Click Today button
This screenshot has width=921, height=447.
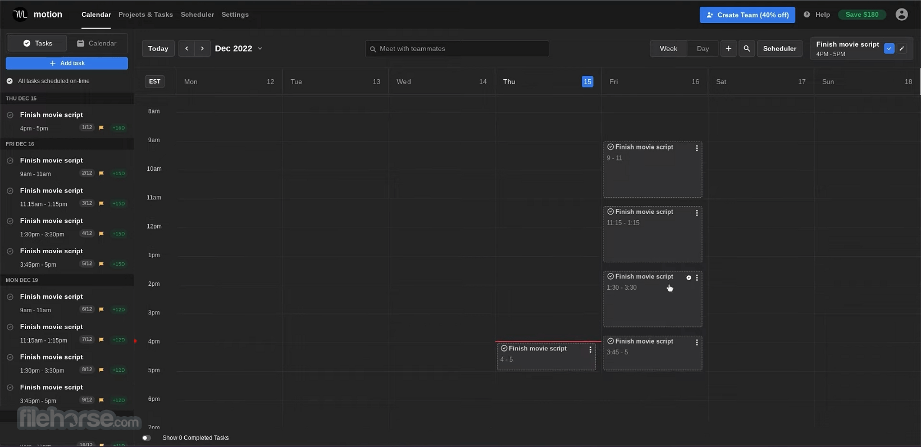158,49
